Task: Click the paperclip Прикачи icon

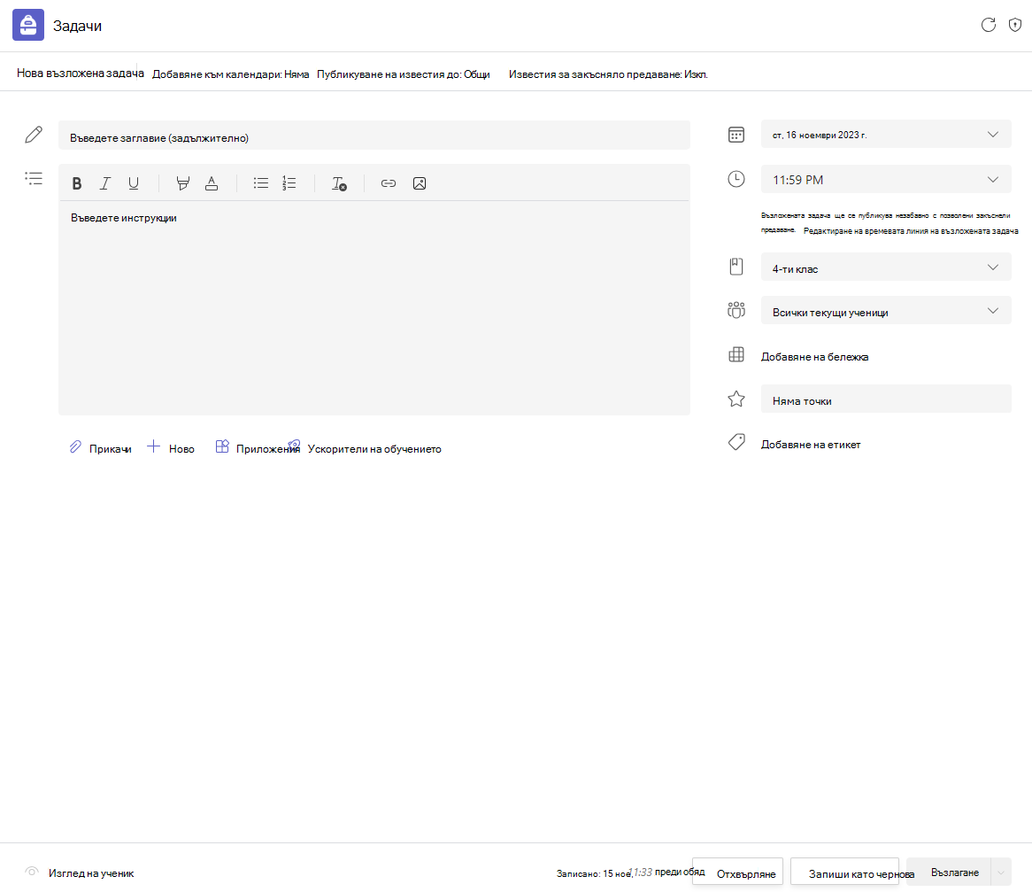Action: [76, 447]
